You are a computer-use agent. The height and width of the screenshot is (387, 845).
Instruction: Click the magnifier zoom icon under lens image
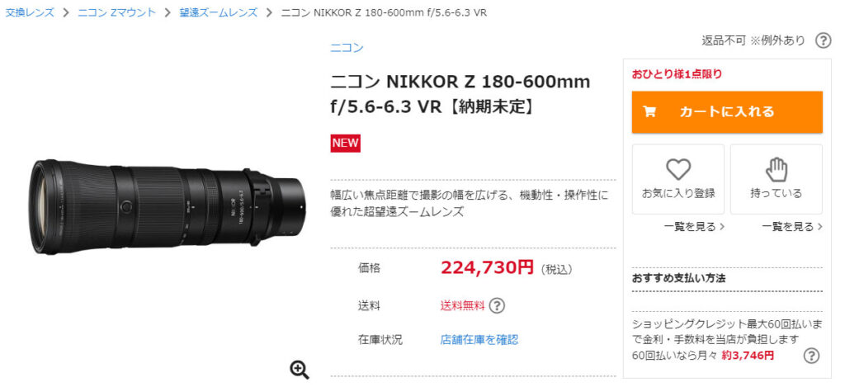(299, 370)
